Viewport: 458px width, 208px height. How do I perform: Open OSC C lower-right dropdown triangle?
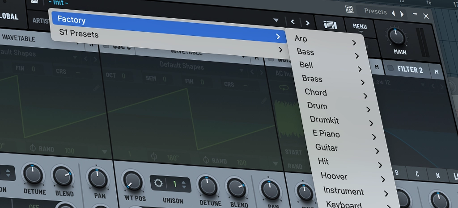[x=275, y=163]
